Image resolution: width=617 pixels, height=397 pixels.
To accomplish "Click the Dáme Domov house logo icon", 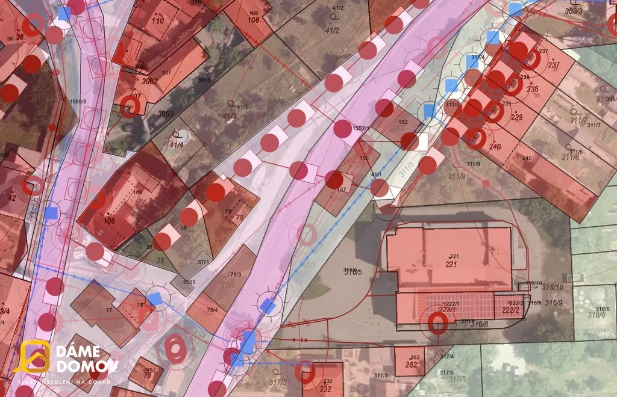I will (35, 357).
